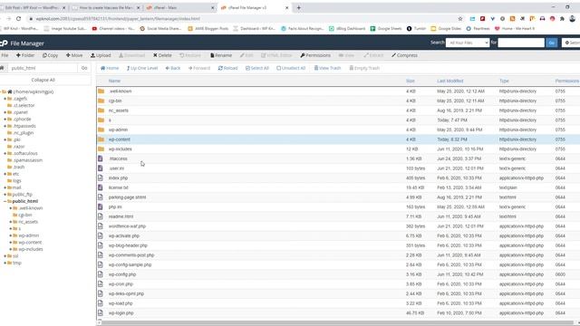The image size is (580, 326).
Task: Expand the .cphorde tree folder
Action: [x=5, y=119]
